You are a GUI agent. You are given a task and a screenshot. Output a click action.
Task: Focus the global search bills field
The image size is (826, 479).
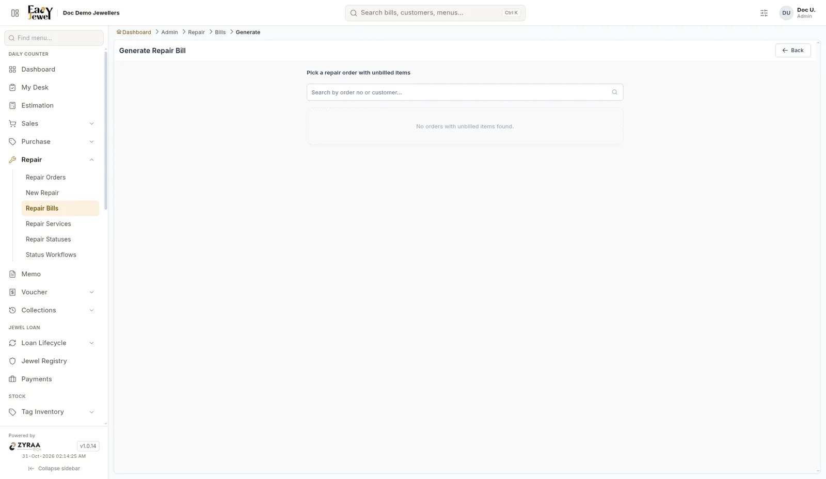pos(435,13)
